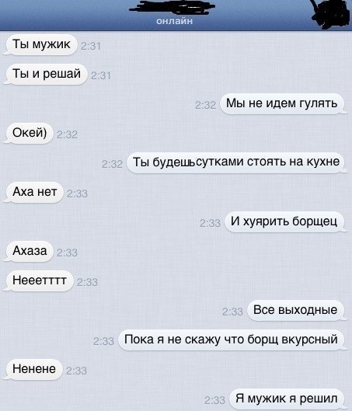
Task: Tap the 'И хуярить борщец' message
Action: click(x=284, y=221)
